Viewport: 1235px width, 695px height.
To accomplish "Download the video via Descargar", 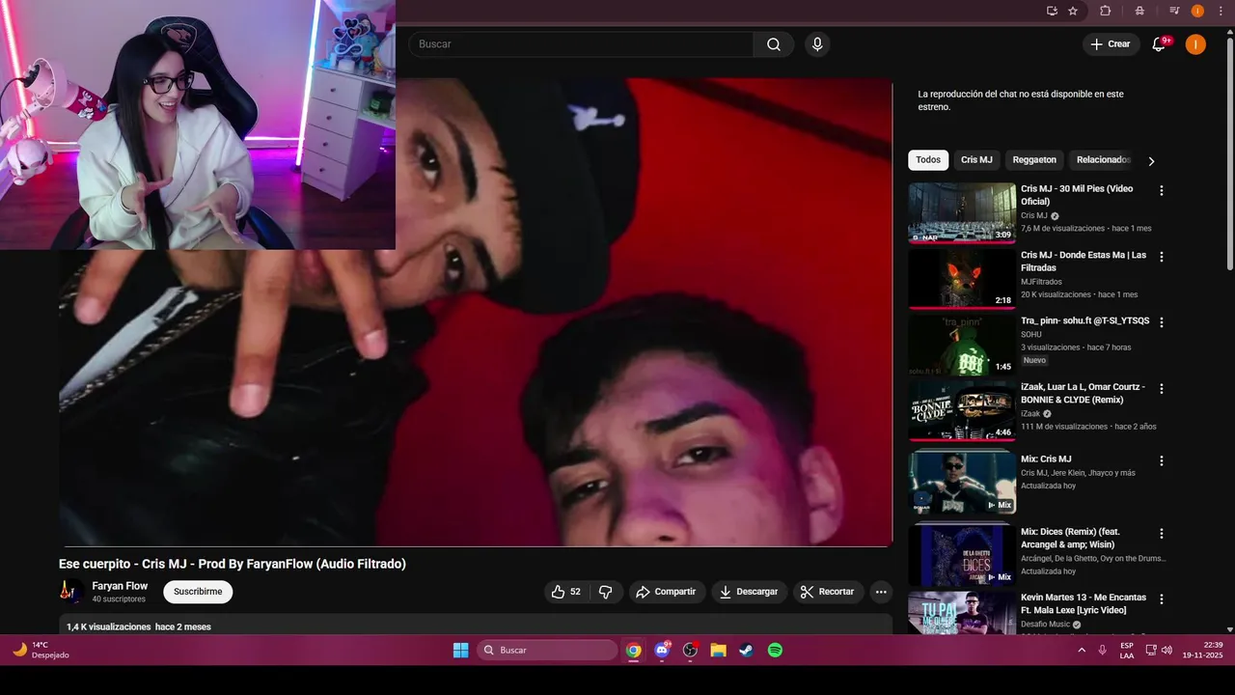I will click(749, 592).
